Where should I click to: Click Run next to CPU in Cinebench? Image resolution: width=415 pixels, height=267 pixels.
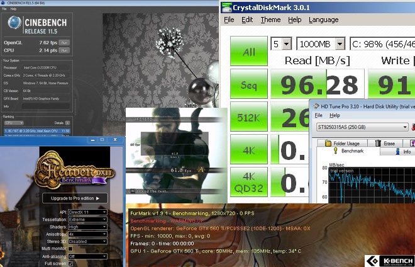64,50
